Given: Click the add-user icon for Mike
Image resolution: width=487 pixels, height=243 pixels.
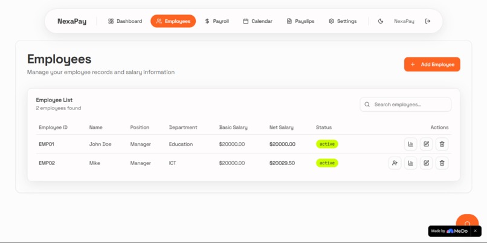Looking at the screenshot, I should 395,163.
